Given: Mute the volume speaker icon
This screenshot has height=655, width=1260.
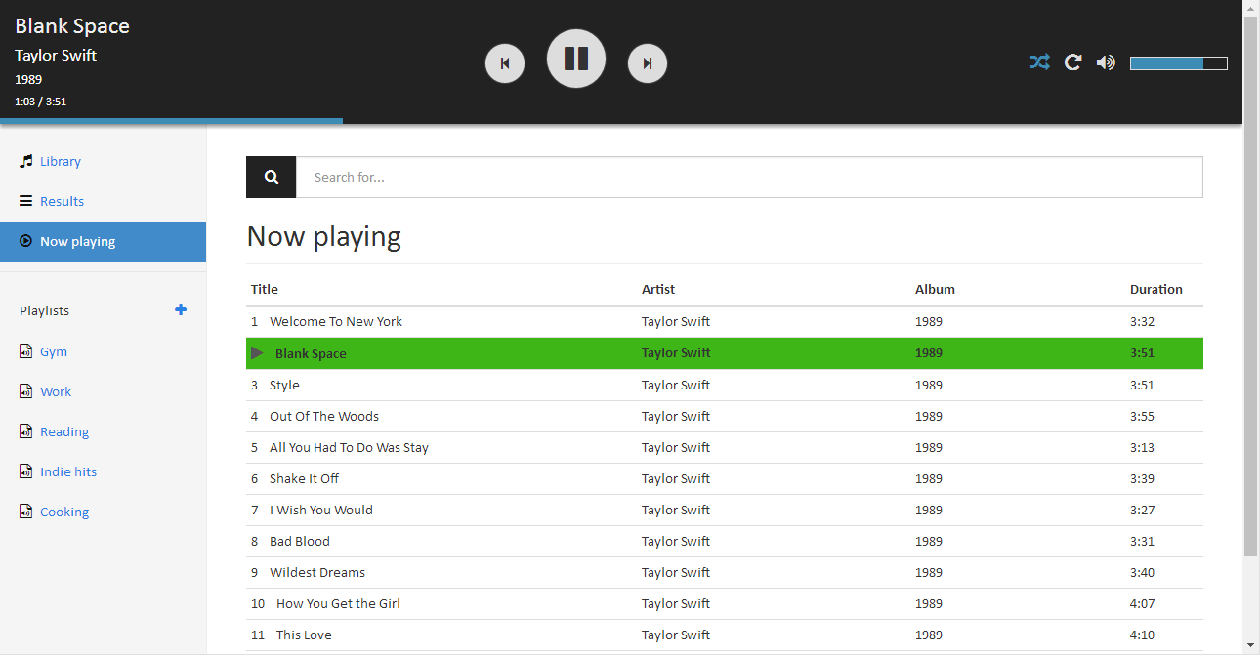Looking at the screenshot, I should pyautogui.click(x=1106, y=62).
